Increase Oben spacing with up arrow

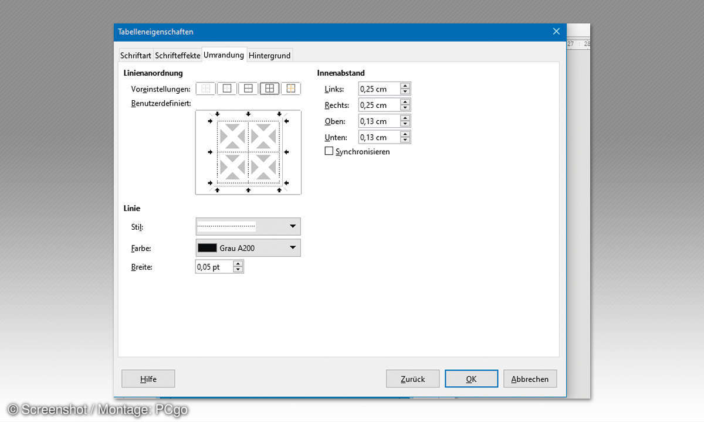(405, 118)
